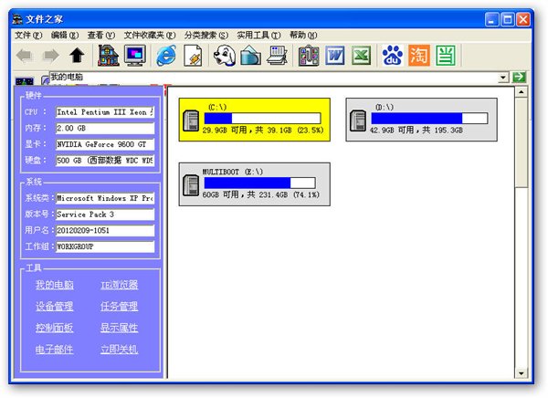The image size is (548, 398).
Task: Select the MULTIBOOT E:\ drive icon
Action: 191,184
